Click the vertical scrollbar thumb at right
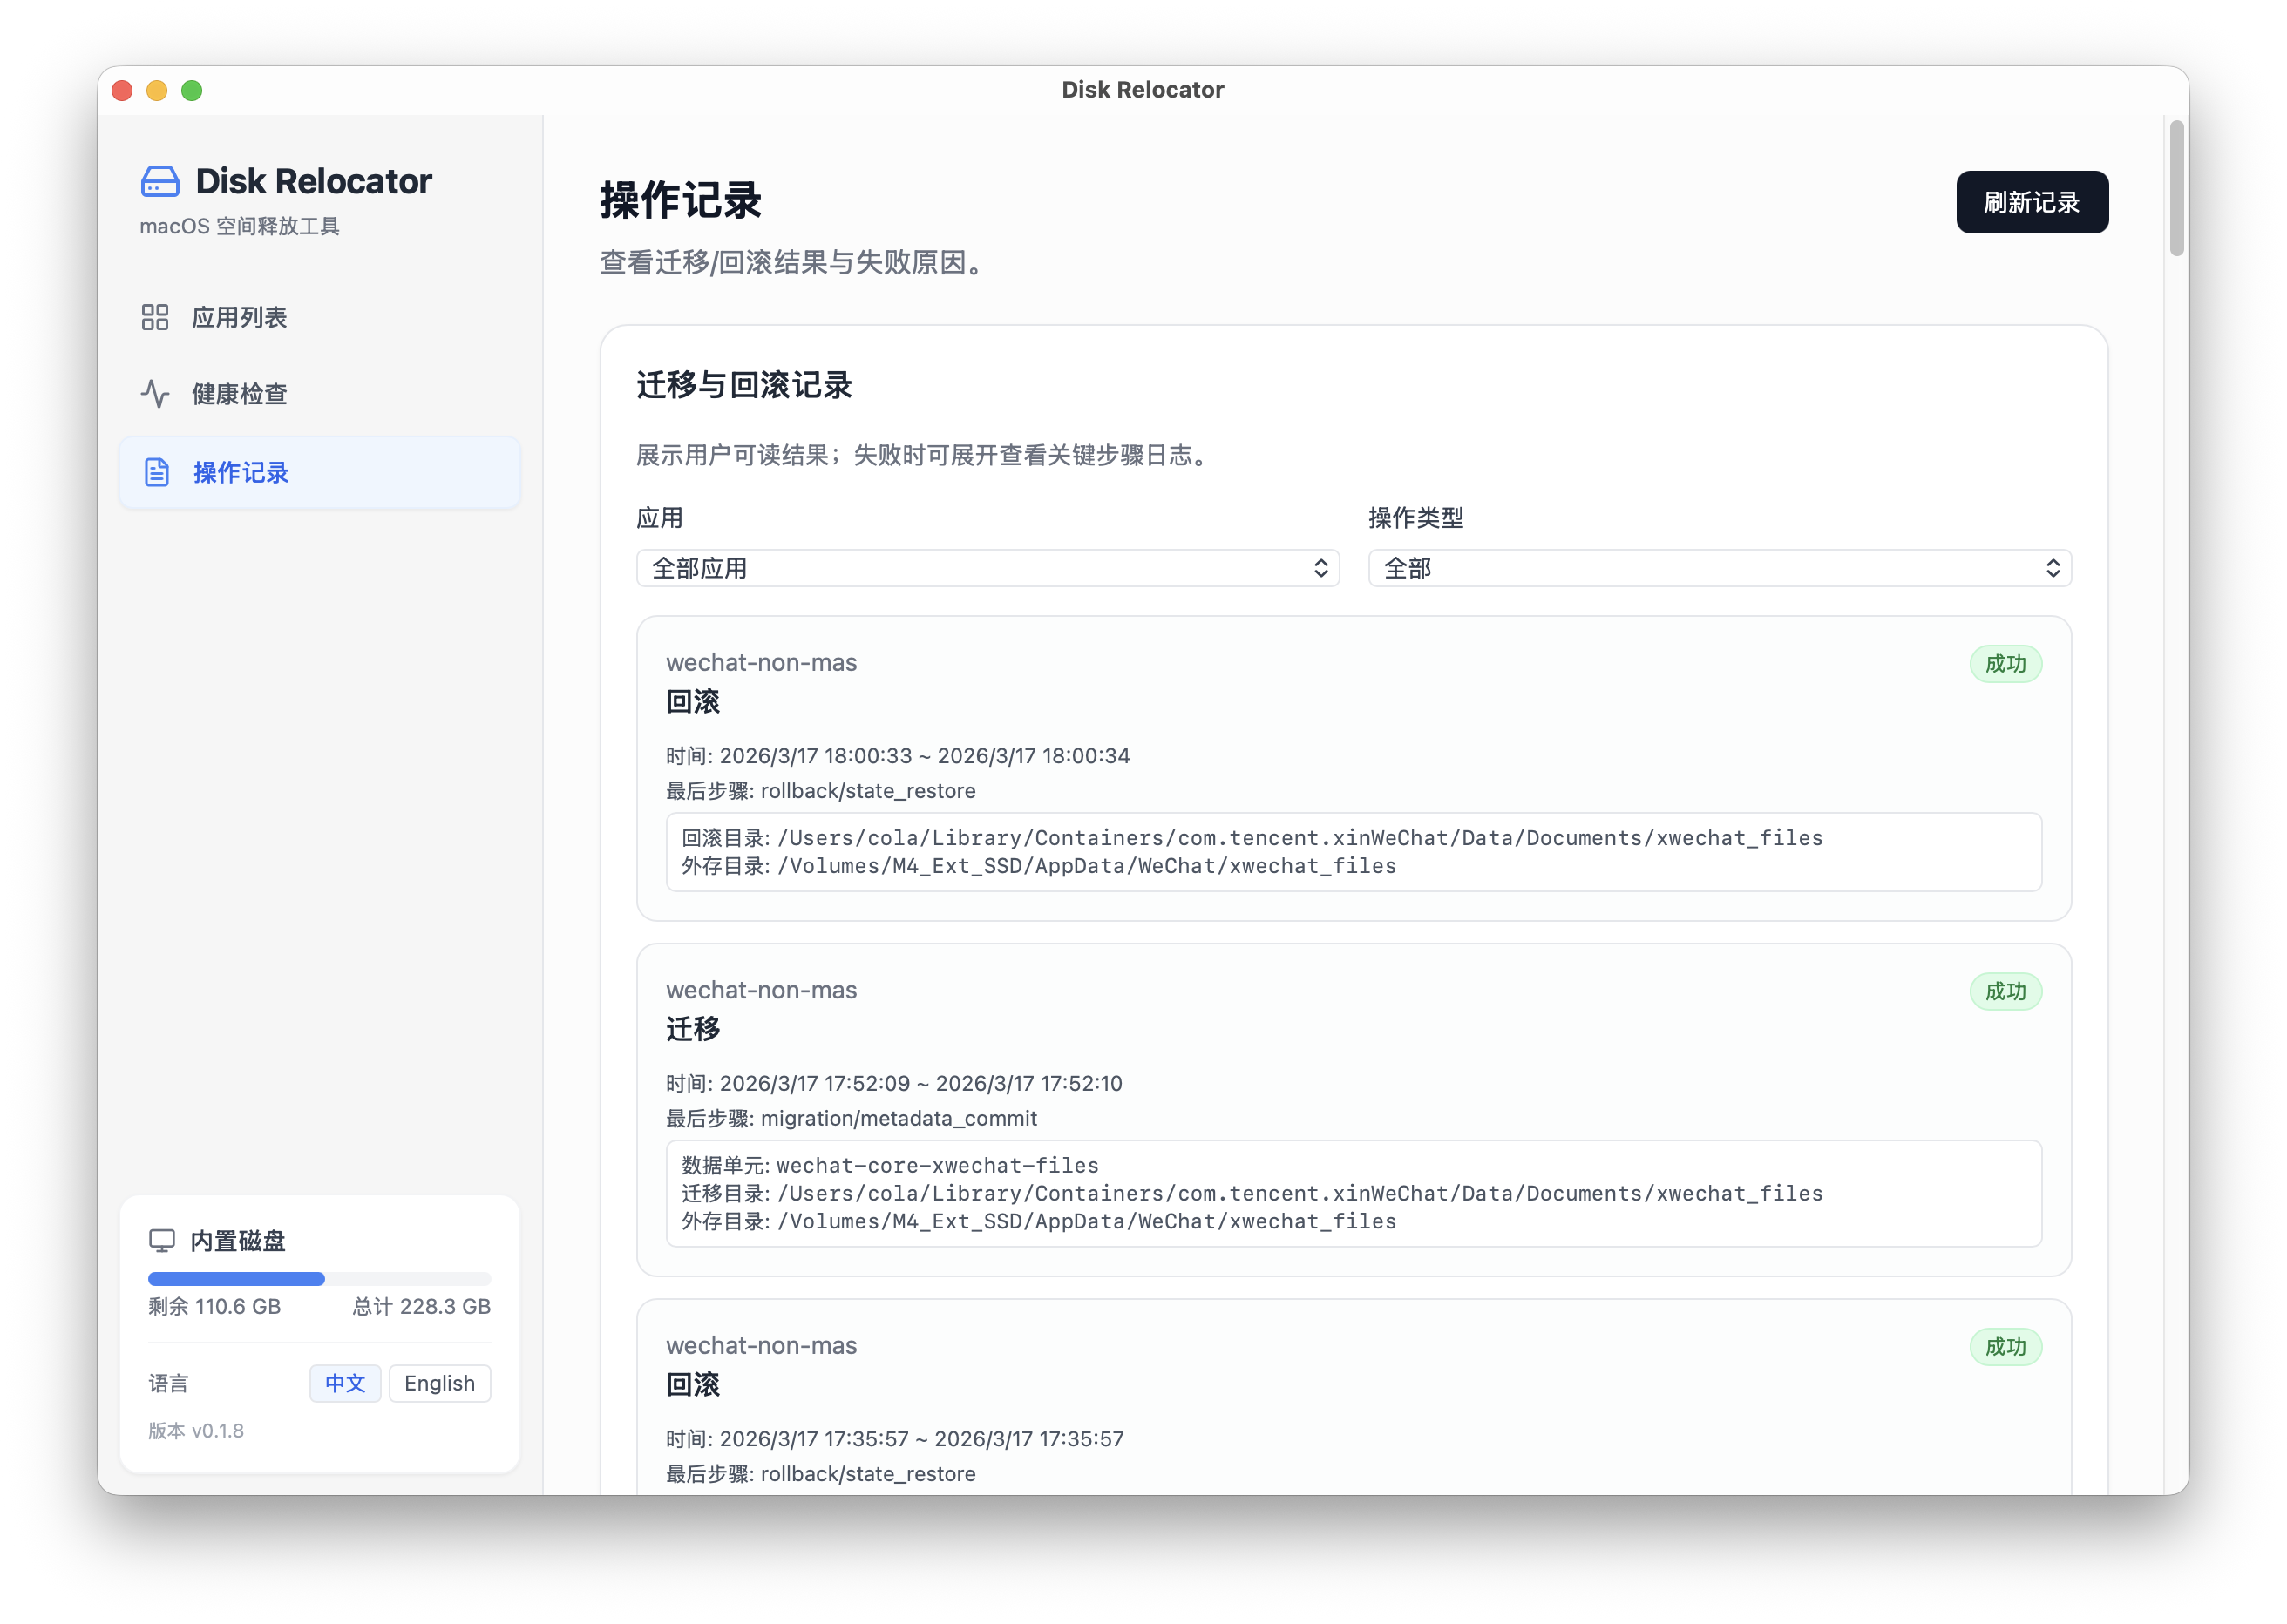Image resolution: width=2287 pixels, height=1624 pixels. [2176, 188]
